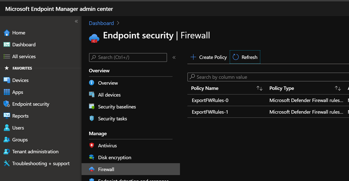Click the Create Policy button
Viewport: 349px width, 181px height.
coord(209,57)
